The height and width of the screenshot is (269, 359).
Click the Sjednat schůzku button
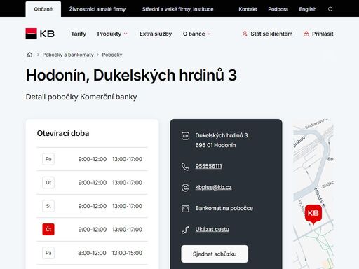(215, 254)
